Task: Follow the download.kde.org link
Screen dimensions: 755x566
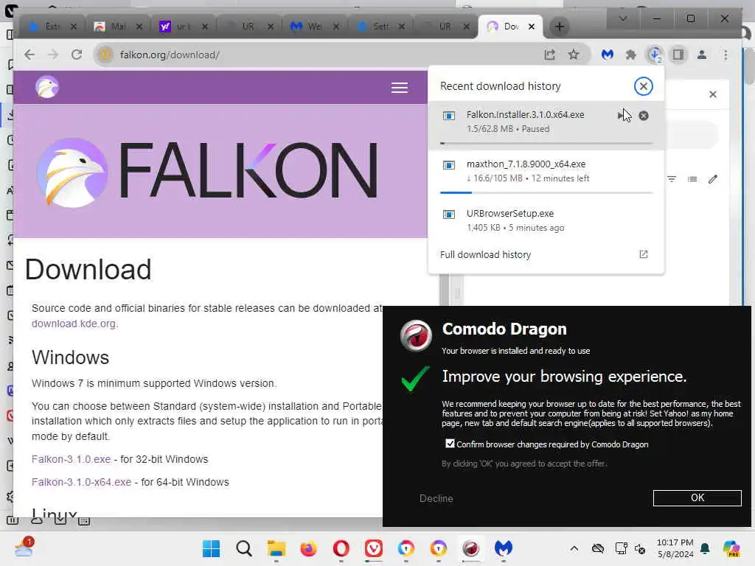Action: click(x=74, y=324)
